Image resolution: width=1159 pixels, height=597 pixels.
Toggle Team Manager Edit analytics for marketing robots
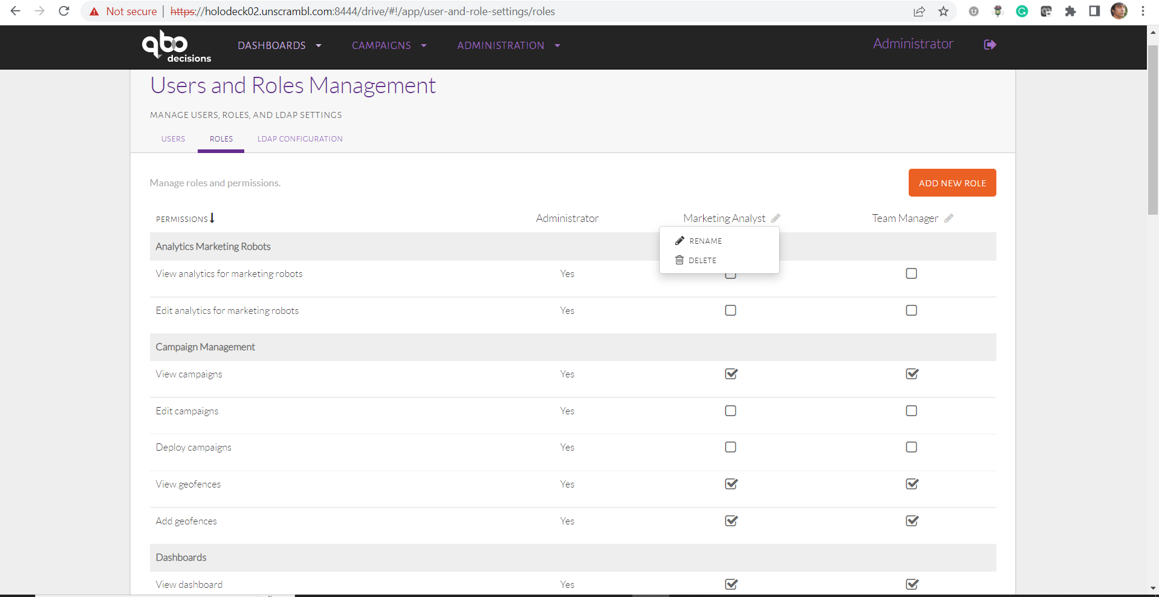(x=911, y=310)
